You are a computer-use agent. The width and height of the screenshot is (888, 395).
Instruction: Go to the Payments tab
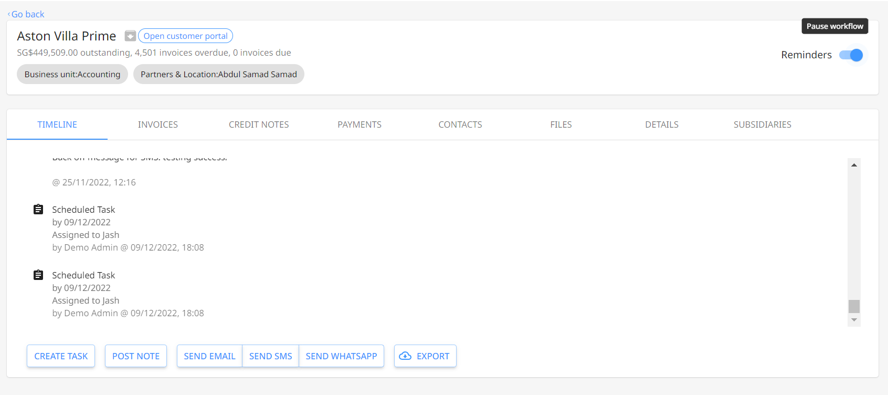360,124
